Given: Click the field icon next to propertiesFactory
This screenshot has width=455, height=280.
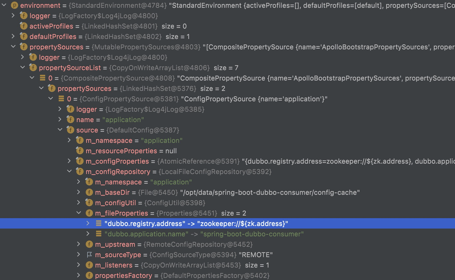Looking at the screenshot, I should [x=89, y=275].
